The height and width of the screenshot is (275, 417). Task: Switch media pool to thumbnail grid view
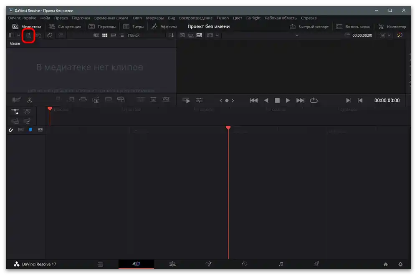point(105,35)
